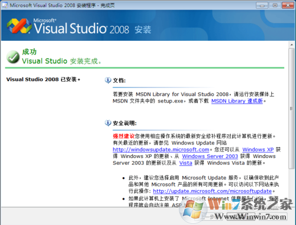The image size is (296, 225).
Task: Click the vertical scrollbar thumb
Action: (x=291, y=108)
